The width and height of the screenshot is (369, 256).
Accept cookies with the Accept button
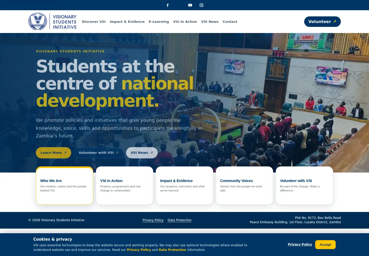pos(325,244)
